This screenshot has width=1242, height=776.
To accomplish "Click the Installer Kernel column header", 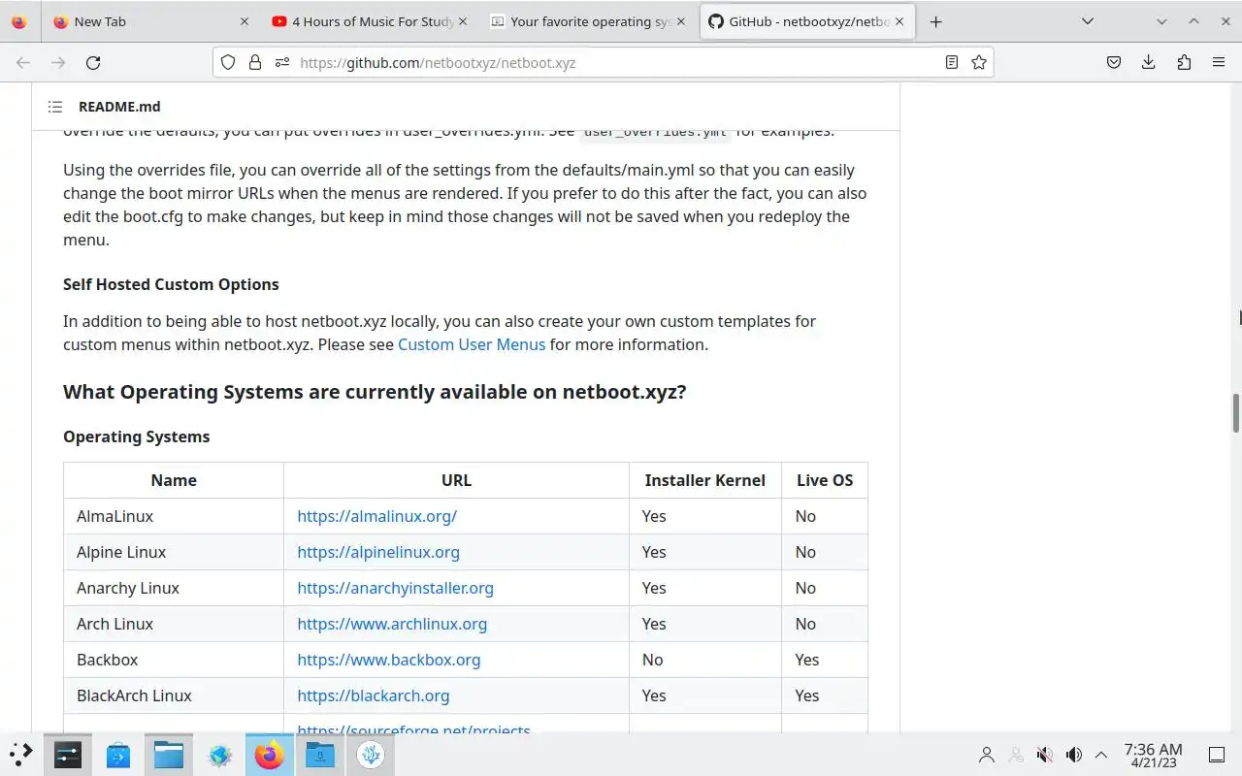I will point(704,480).
